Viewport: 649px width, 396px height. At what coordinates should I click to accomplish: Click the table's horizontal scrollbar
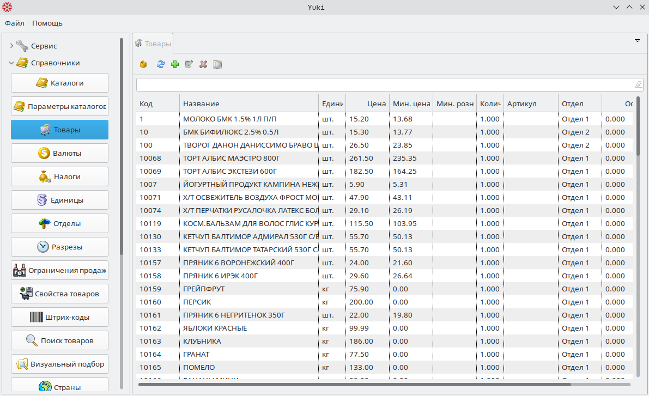click(x=354, y=385)
